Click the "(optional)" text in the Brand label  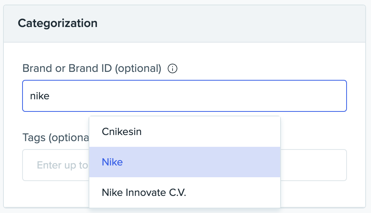click(138, 68)
